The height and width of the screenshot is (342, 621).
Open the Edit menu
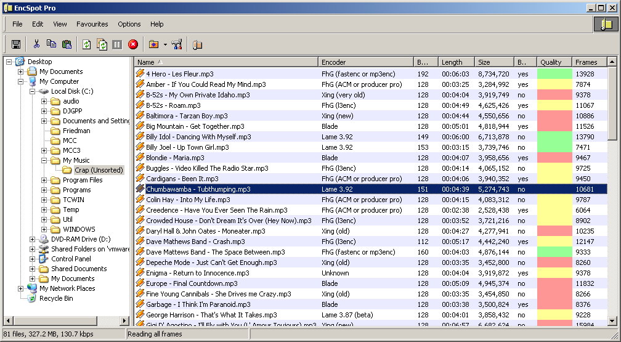(x=38, y=24)
